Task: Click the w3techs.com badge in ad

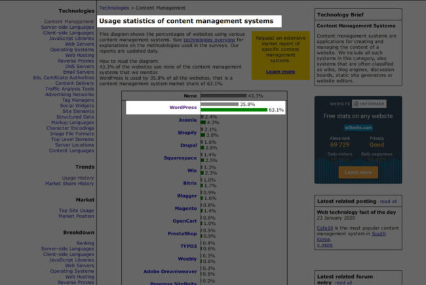Action: coord(358,127)
